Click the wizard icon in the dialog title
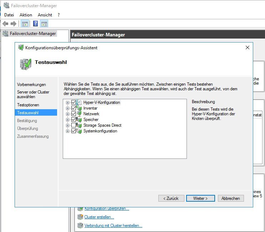Viewport: 265px width, 232px height. pos(21,47)
